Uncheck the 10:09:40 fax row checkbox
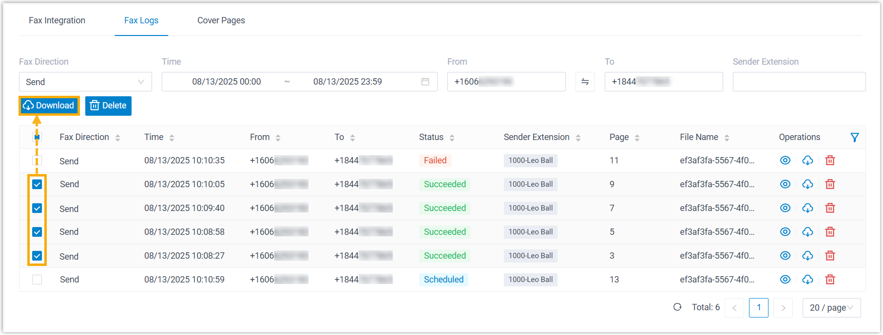The height and width of the screenshot is (335, 883). click(x=37, y=208)
